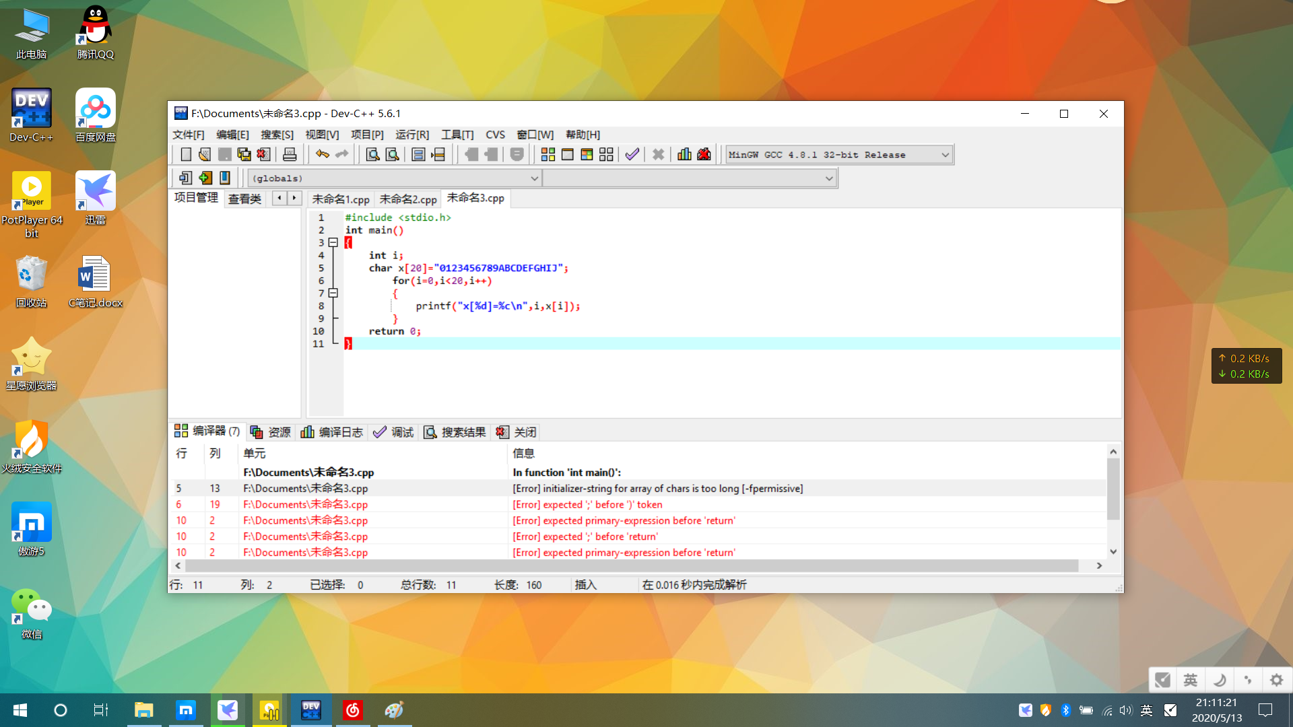Screen dimensions: 1293x727
Task: Open the 编译器 (7) bottom tab
Action: [207, 431]
